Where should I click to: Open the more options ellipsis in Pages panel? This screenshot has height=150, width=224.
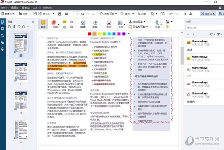coord(28,27)
